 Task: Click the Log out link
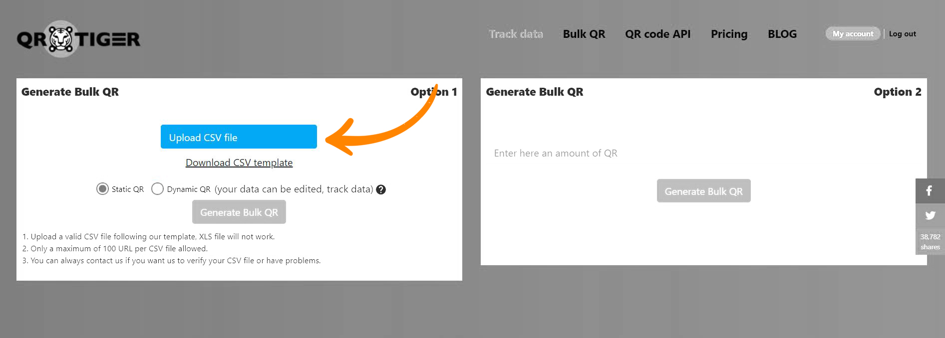pos(902,34)
